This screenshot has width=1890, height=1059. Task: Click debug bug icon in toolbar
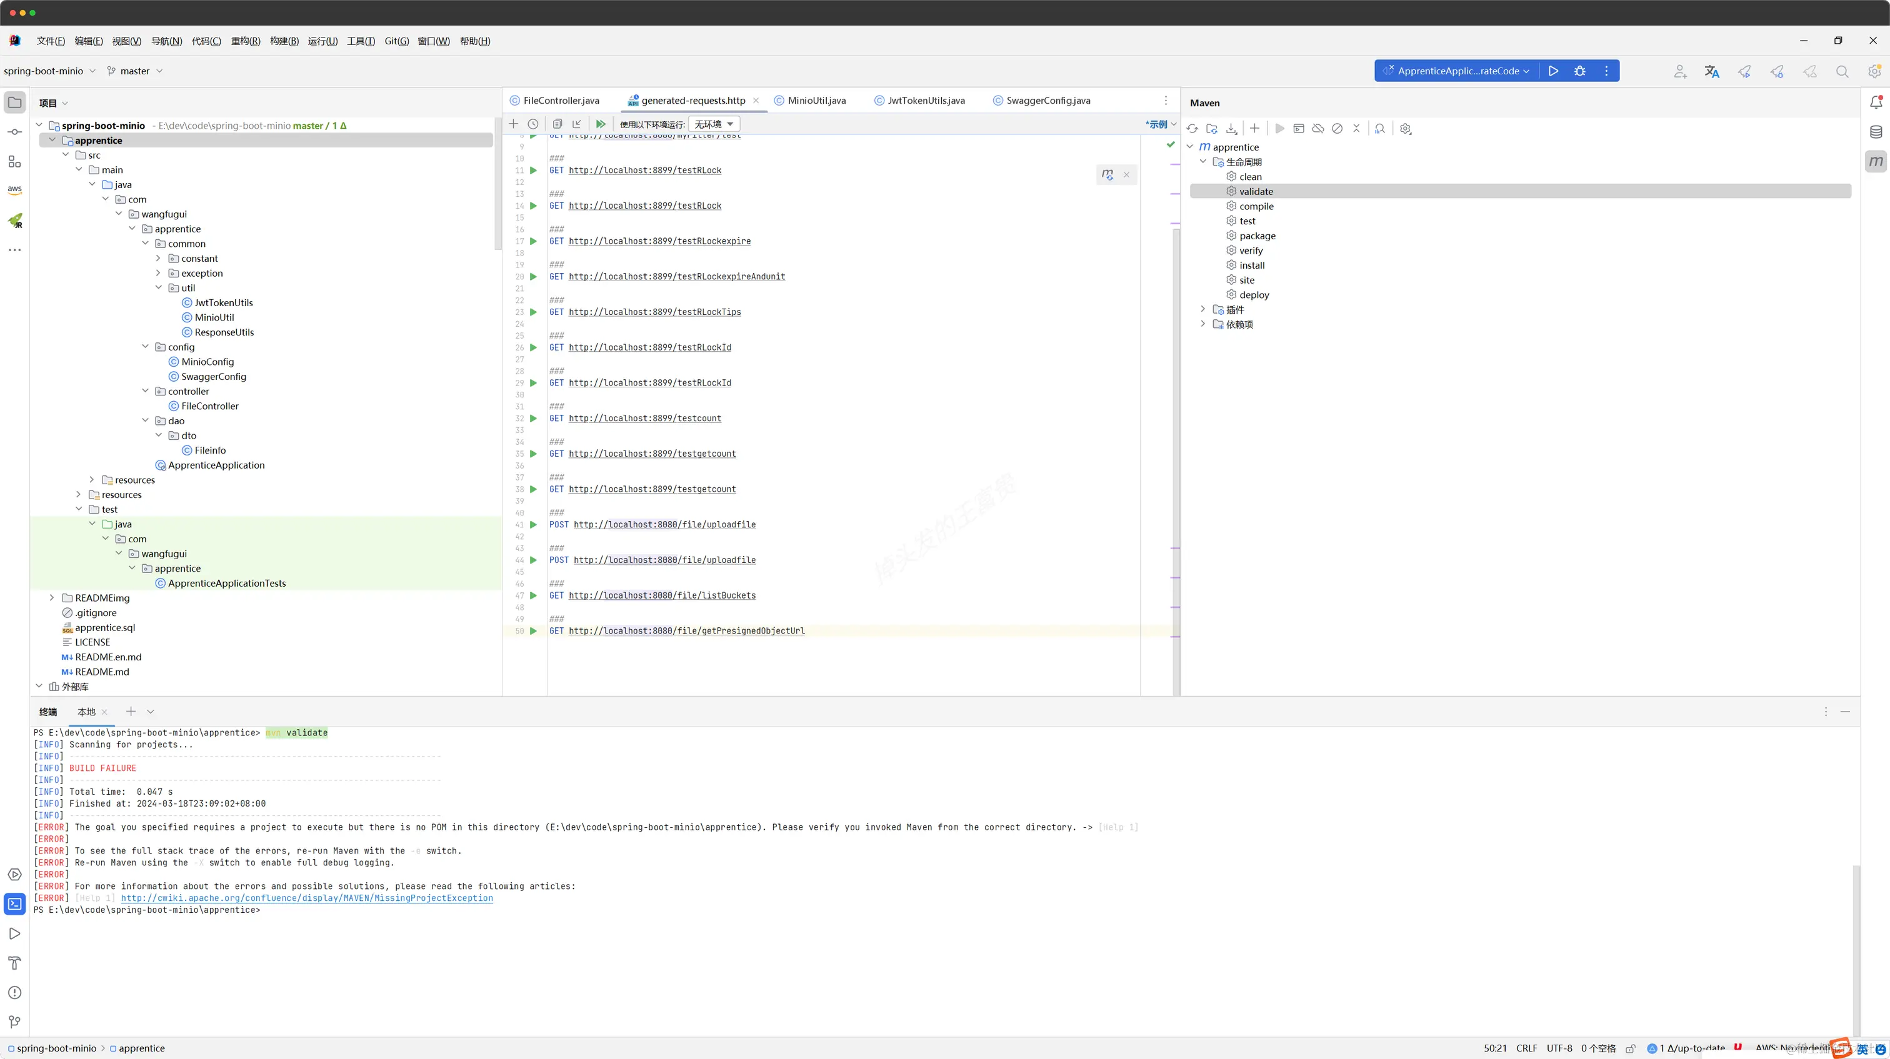(x=1579, y=71)
